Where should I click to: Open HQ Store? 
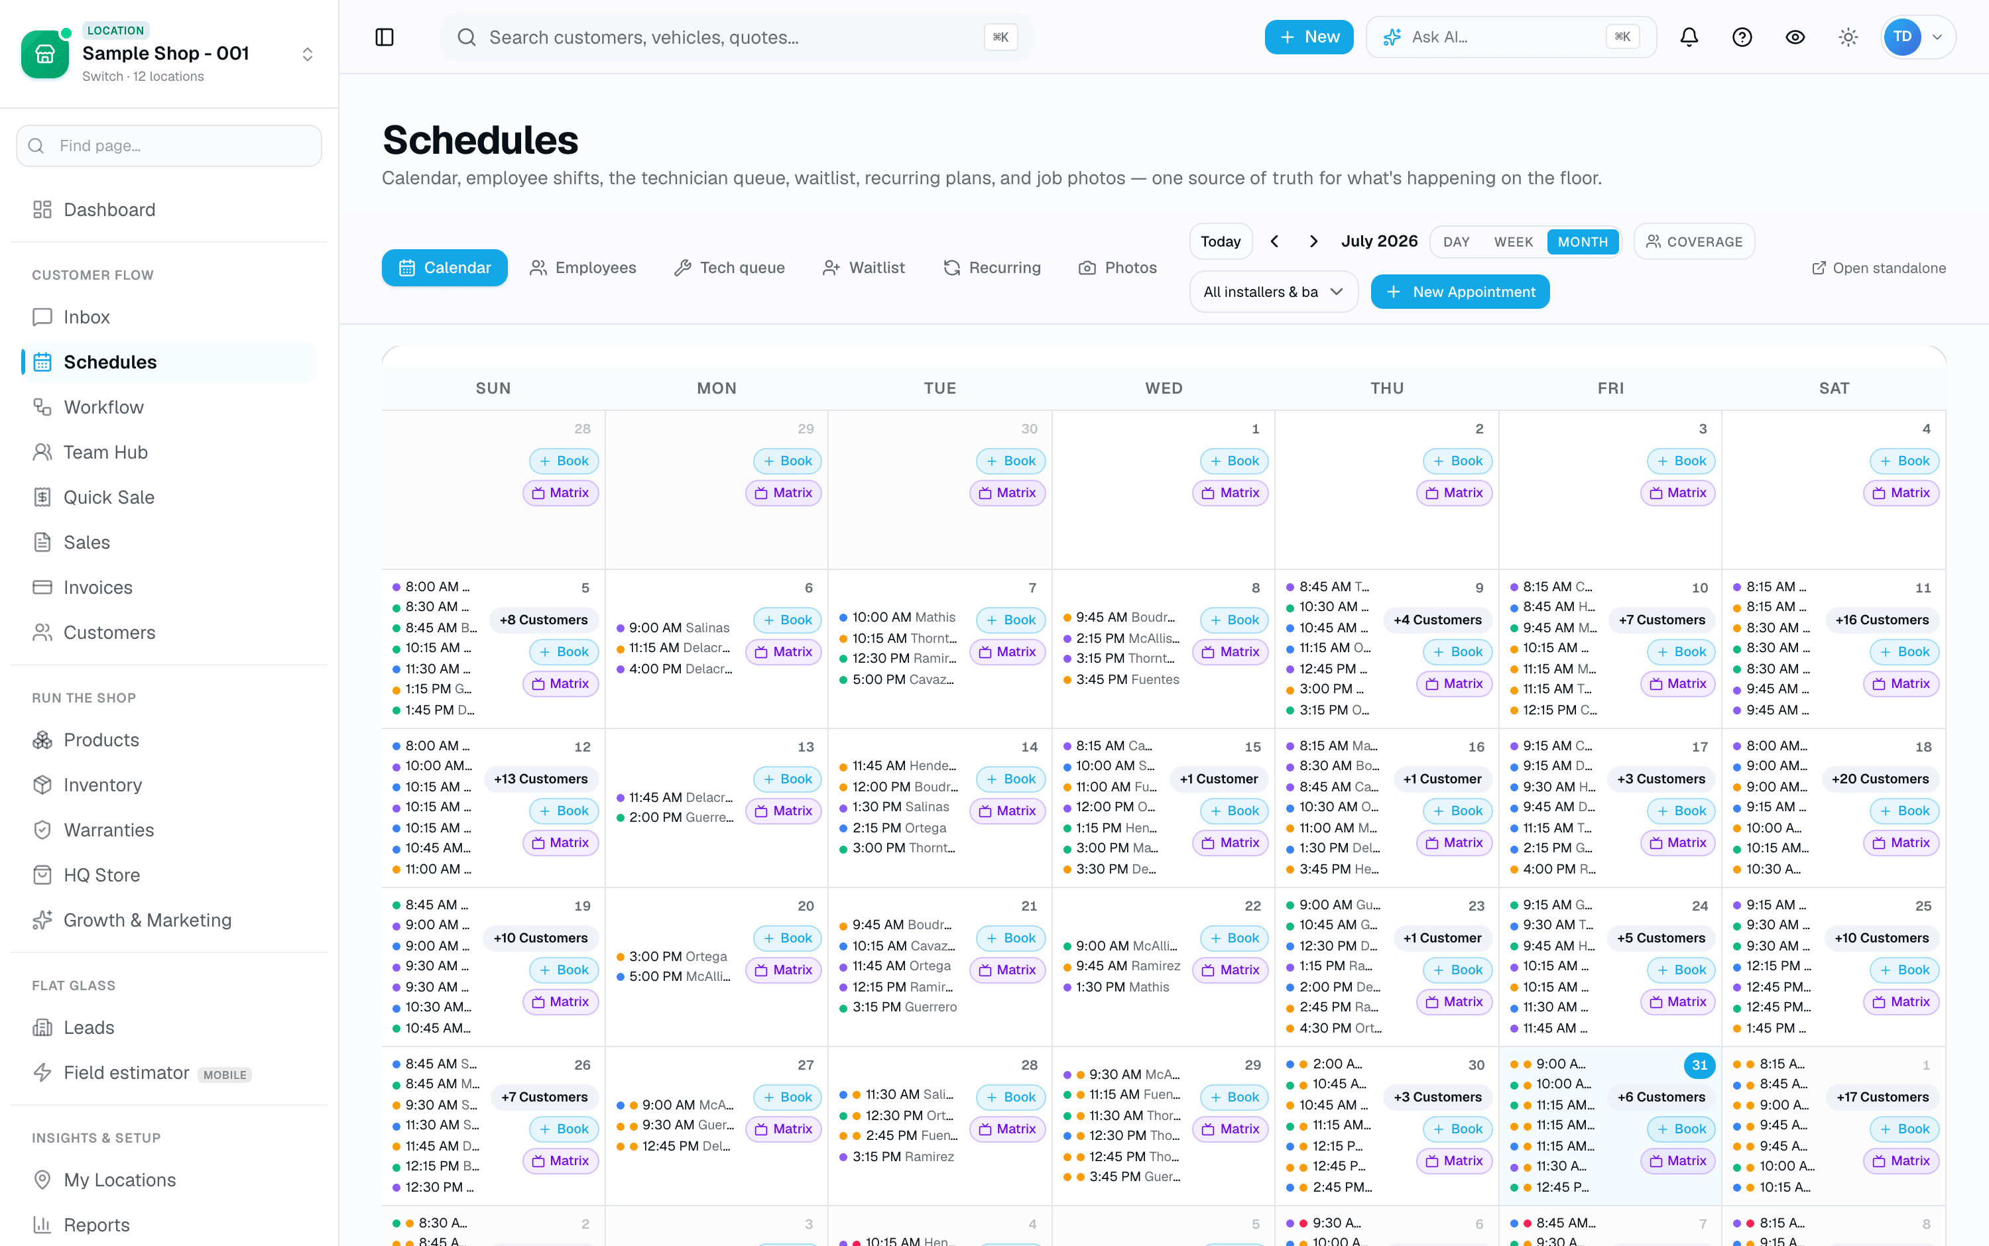coord(169,875)
